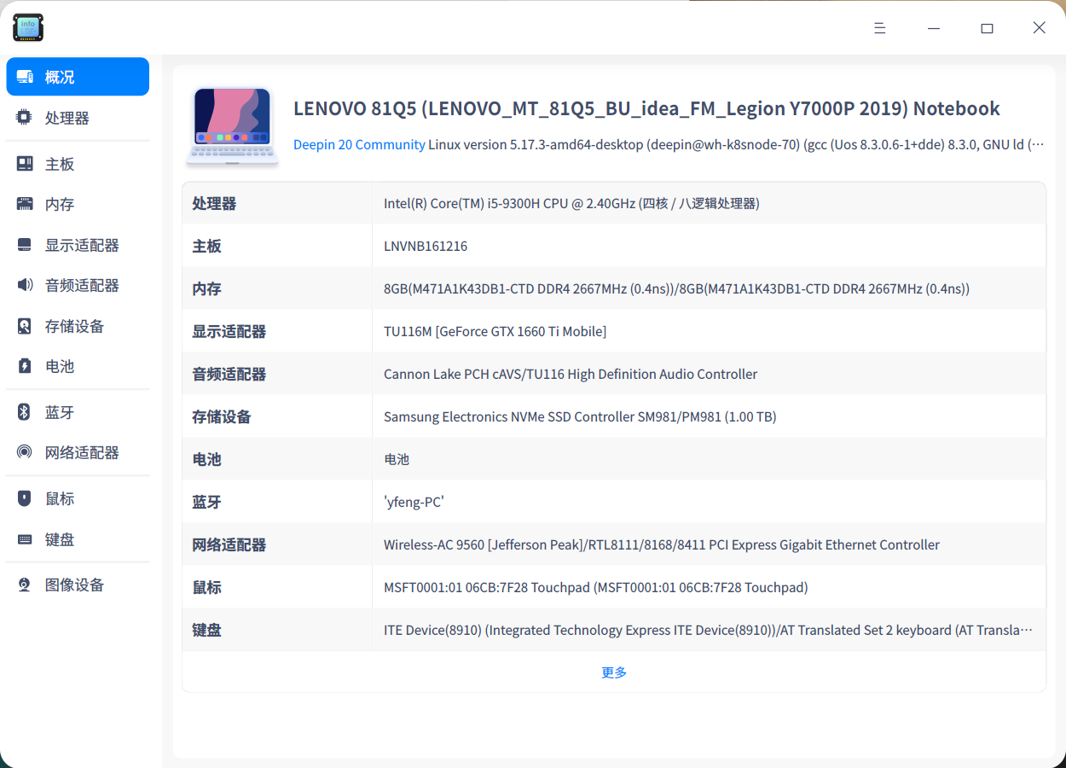Screen dimensions: 1066x768
Task: Click the 电池 row label in table
Action: click(x=206, y=459)
